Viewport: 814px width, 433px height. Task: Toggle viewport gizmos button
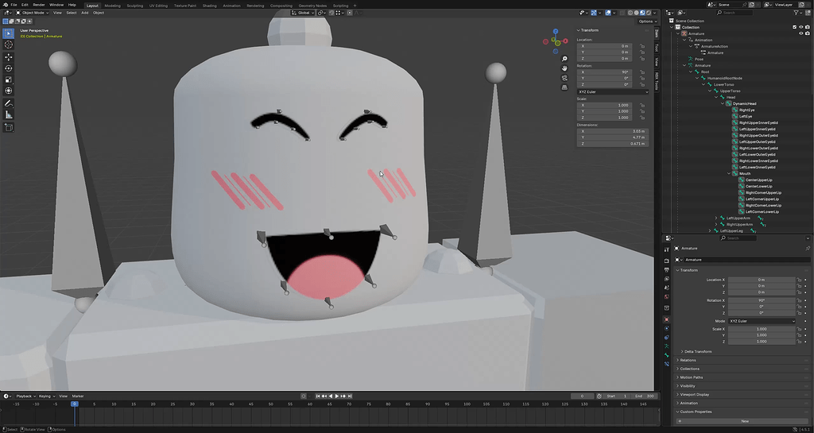click(x=593, y=13)
